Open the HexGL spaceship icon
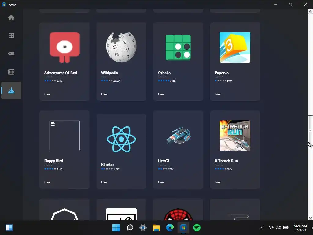This screenshot has width=313, height=235. pyautogui.click(x=178, y=136)
